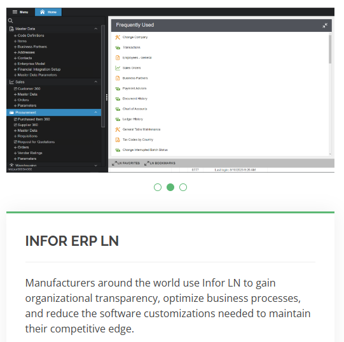Open the General Table Maintenance link
The image size is (344, 342).
point(141,129)
